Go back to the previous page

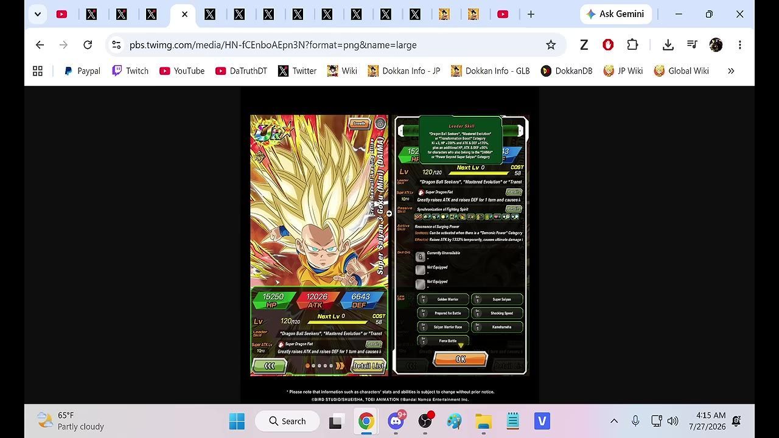pyautogui.click(x=40, y=45)
